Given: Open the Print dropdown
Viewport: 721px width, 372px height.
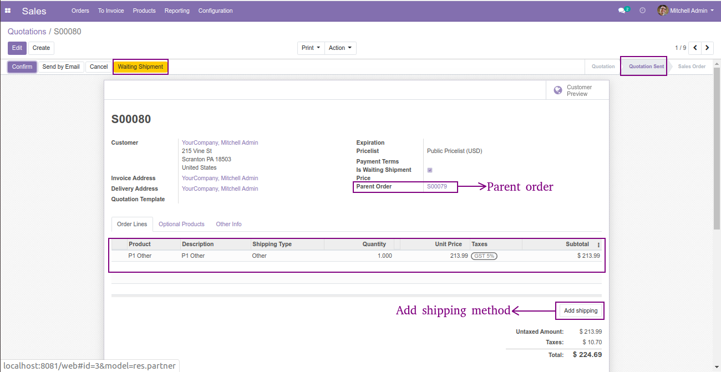Looking at the screenshot, I should 311,48.
